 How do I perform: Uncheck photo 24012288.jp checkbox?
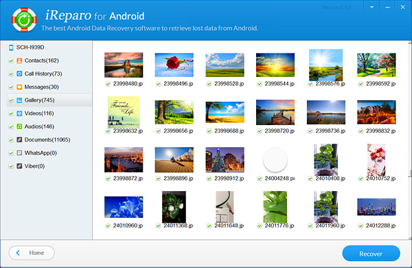click(360, 225)
